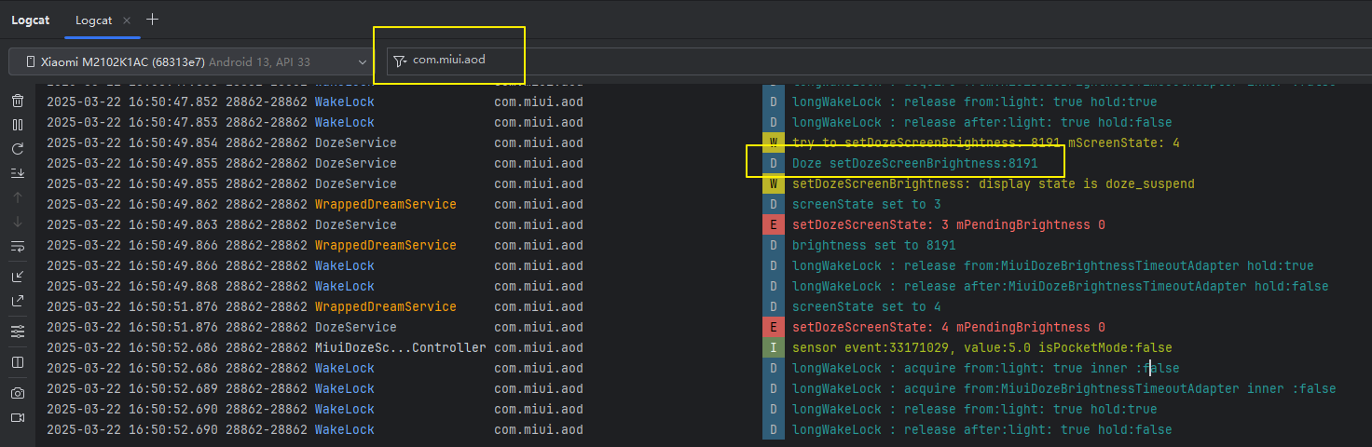The width and height of the screenshot is (1372, 447).
Task: Select timestamp 2025-03-22 16:50:52.689
Action: [x=131, y=388]
